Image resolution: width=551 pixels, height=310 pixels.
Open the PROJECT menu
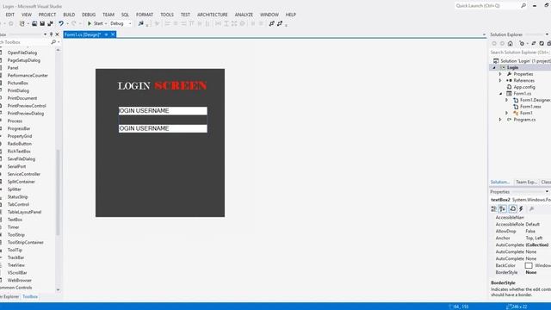(47, 15)
